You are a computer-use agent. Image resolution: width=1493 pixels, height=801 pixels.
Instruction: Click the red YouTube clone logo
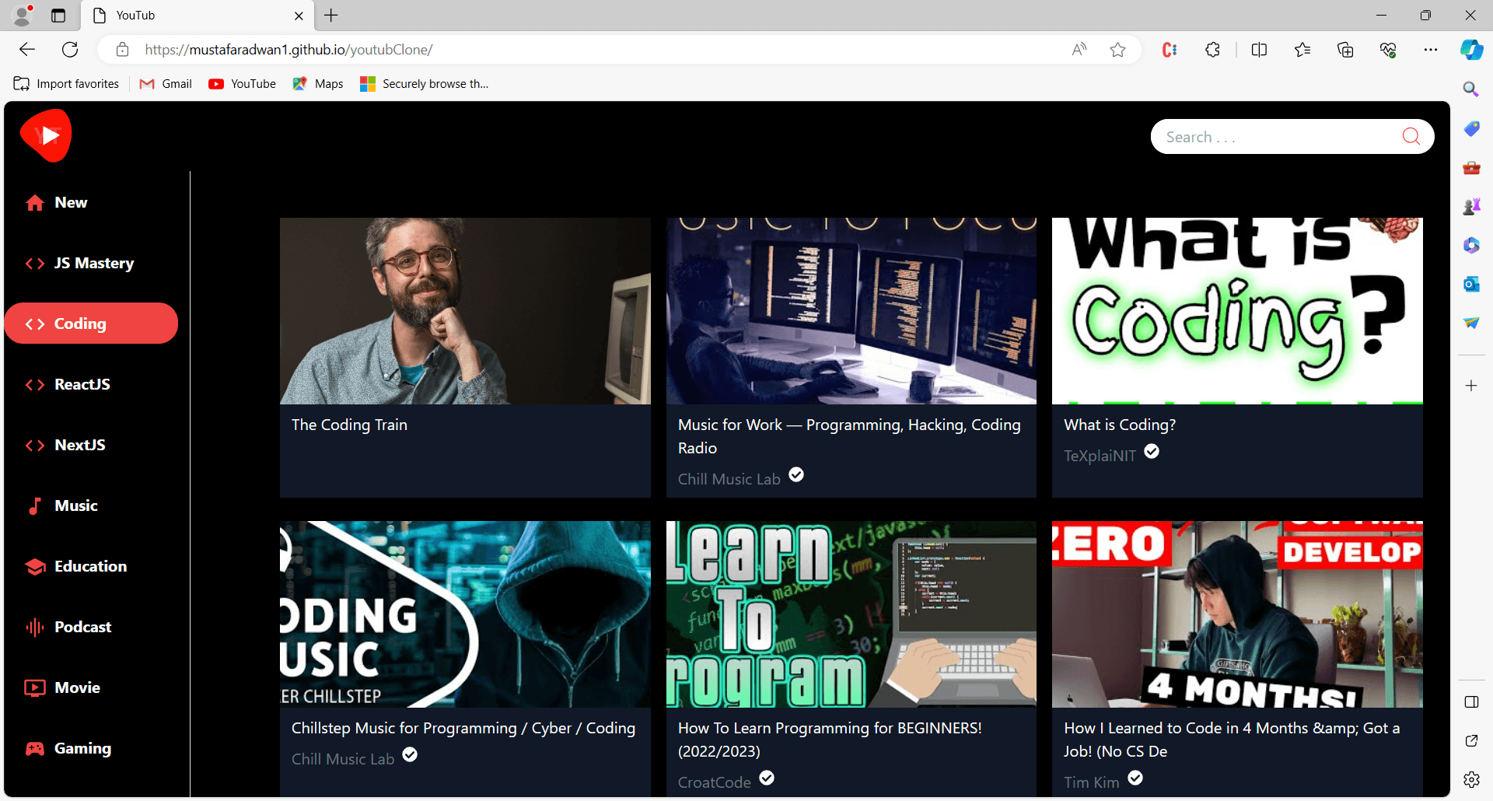47,135
